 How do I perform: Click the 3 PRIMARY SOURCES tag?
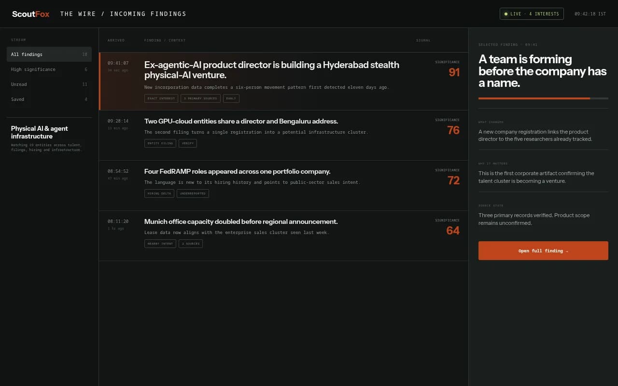point(201,98)
